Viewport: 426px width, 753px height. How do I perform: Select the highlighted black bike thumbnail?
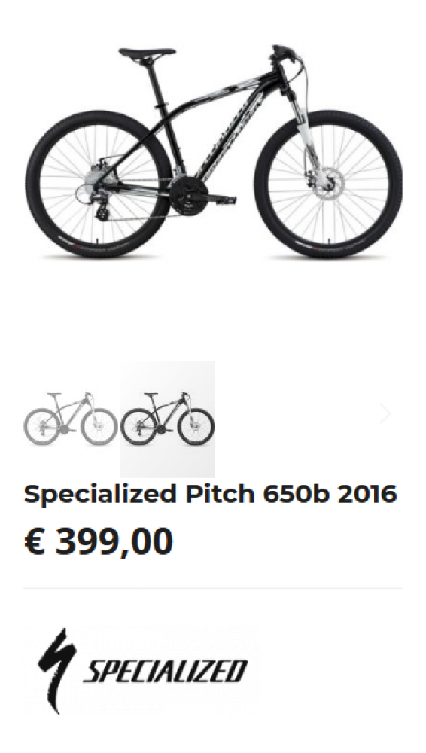point(168,419)
